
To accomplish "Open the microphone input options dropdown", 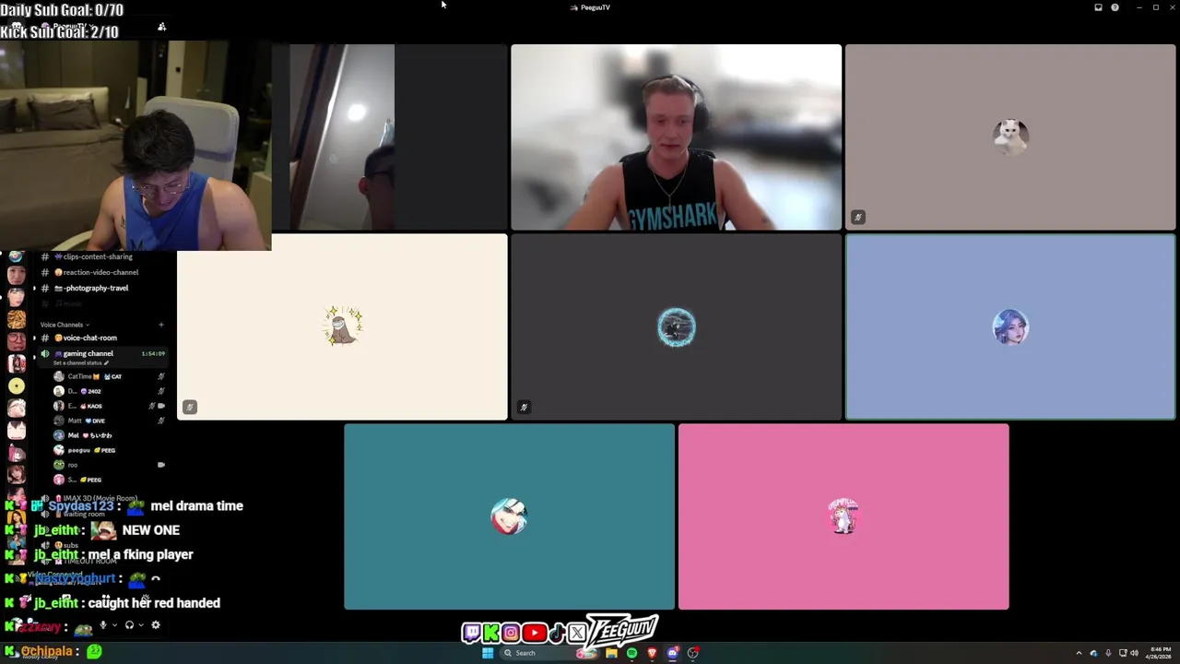I will click(113, 625).
